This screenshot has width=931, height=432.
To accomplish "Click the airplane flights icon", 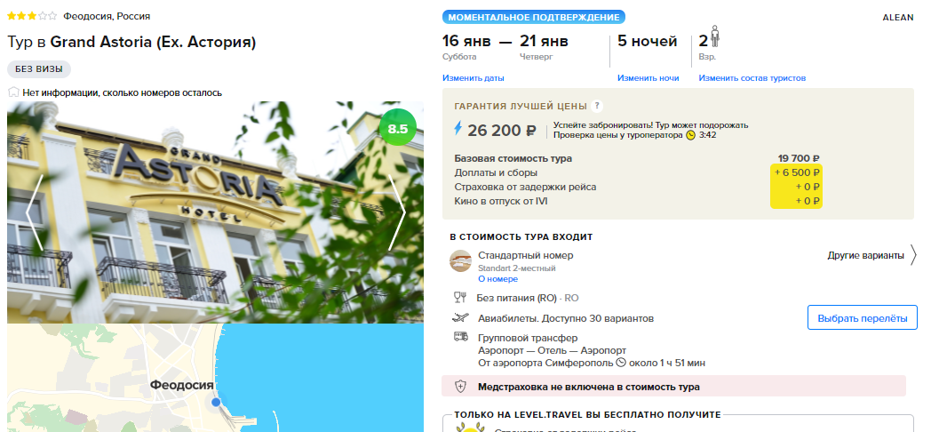I will 461,318.
